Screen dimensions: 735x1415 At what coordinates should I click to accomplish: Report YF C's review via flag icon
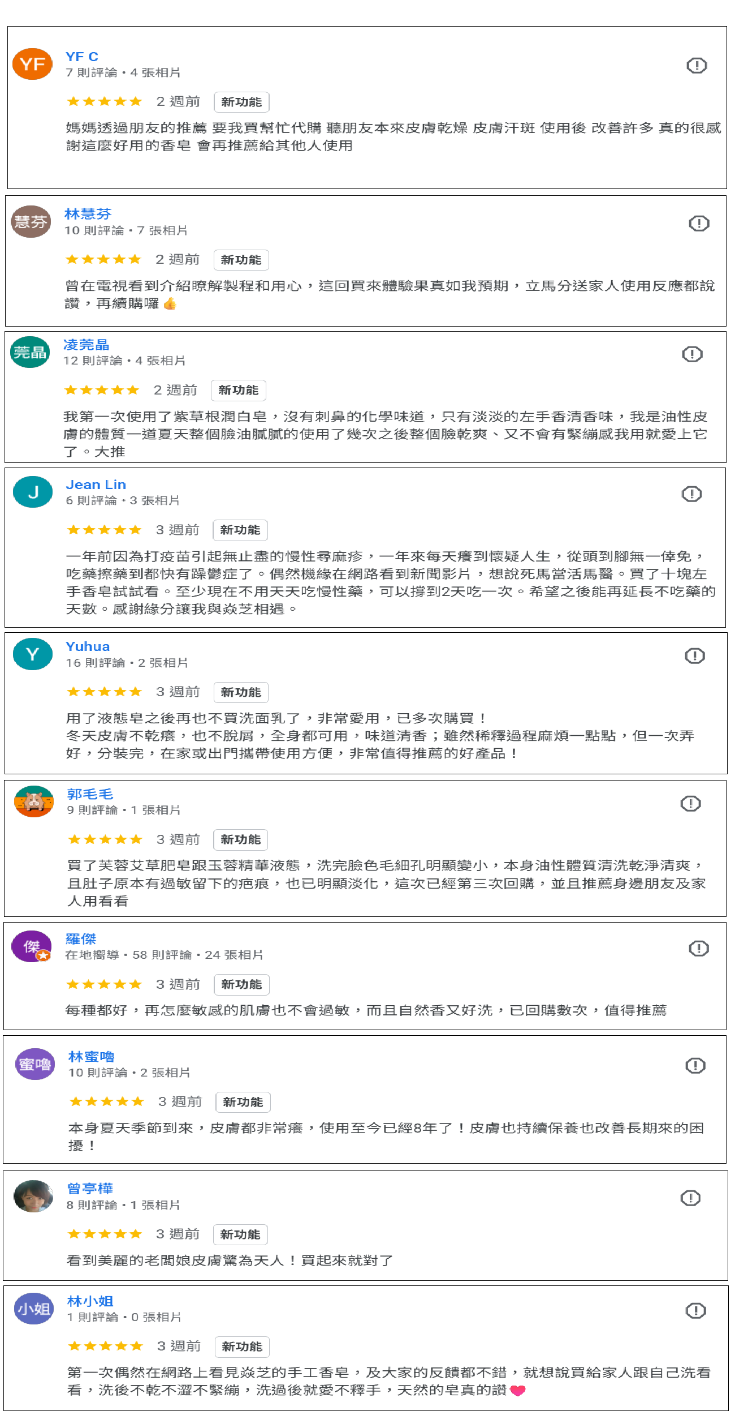[697, 66]
